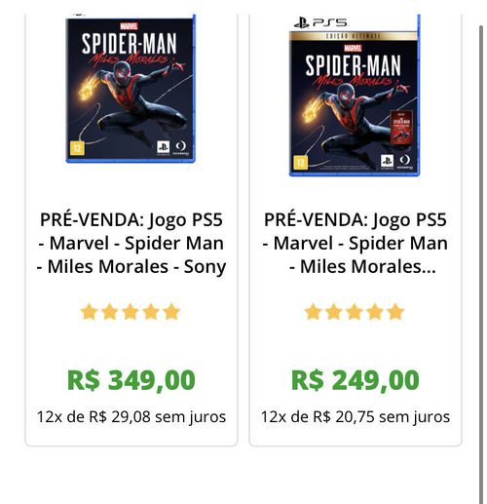Click the age rating 12 badge on left cover

(77, 148)
